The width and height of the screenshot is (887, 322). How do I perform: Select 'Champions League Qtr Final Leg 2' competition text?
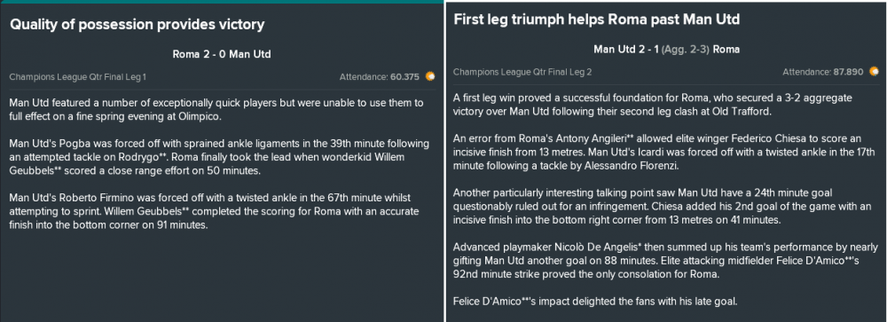click(x=522, y=72)
